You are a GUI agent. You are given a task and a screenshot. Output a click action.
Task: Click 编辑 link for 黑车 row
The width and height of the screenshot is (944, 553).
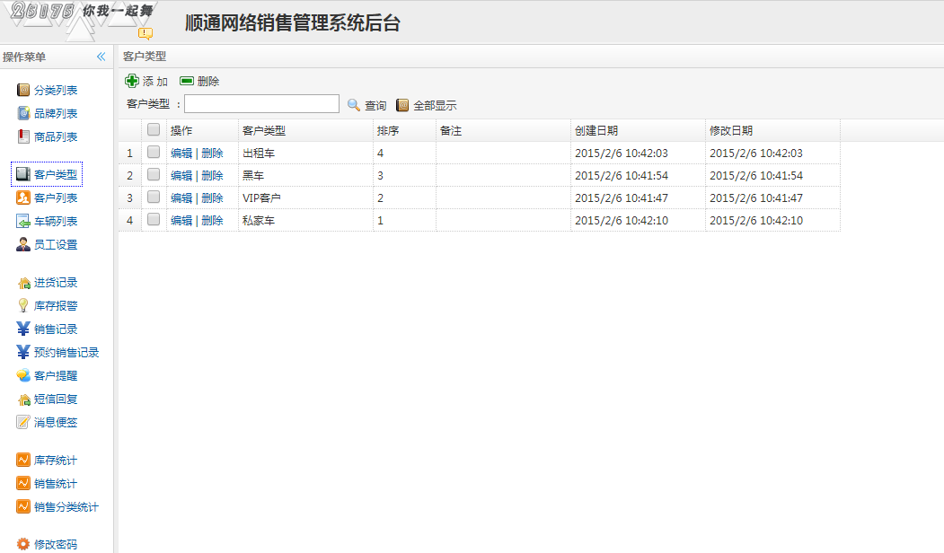tap(181, 176)
